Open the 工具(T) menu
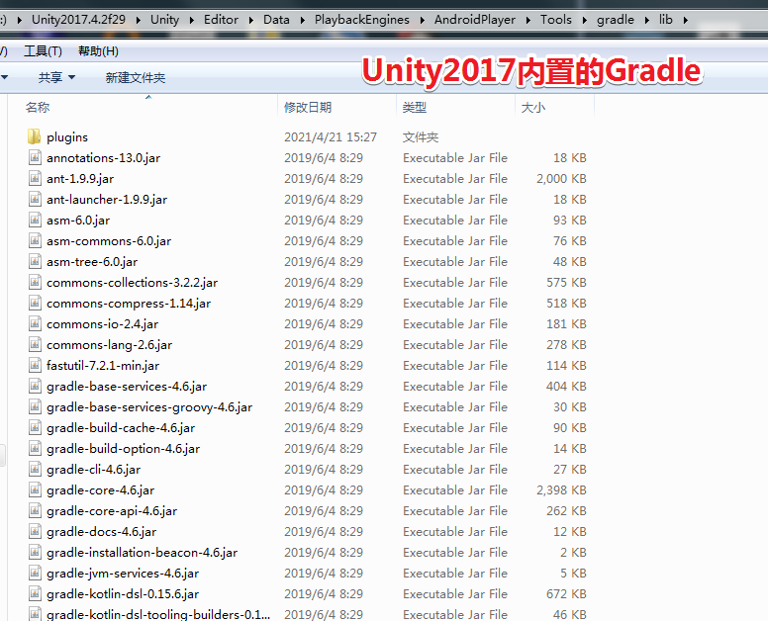This screenshot has width=768, height=621. pyautogui.click(x=44, y=51)
